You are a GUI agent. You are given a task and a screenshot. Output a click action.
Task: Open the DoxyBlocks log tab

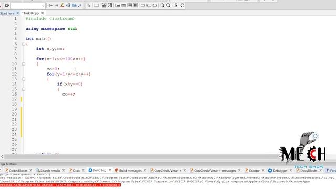307,170
